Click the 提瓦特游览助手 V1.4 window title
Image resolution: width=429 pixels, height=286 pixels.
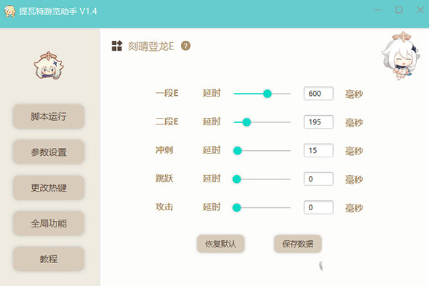[x=58, y=11]
